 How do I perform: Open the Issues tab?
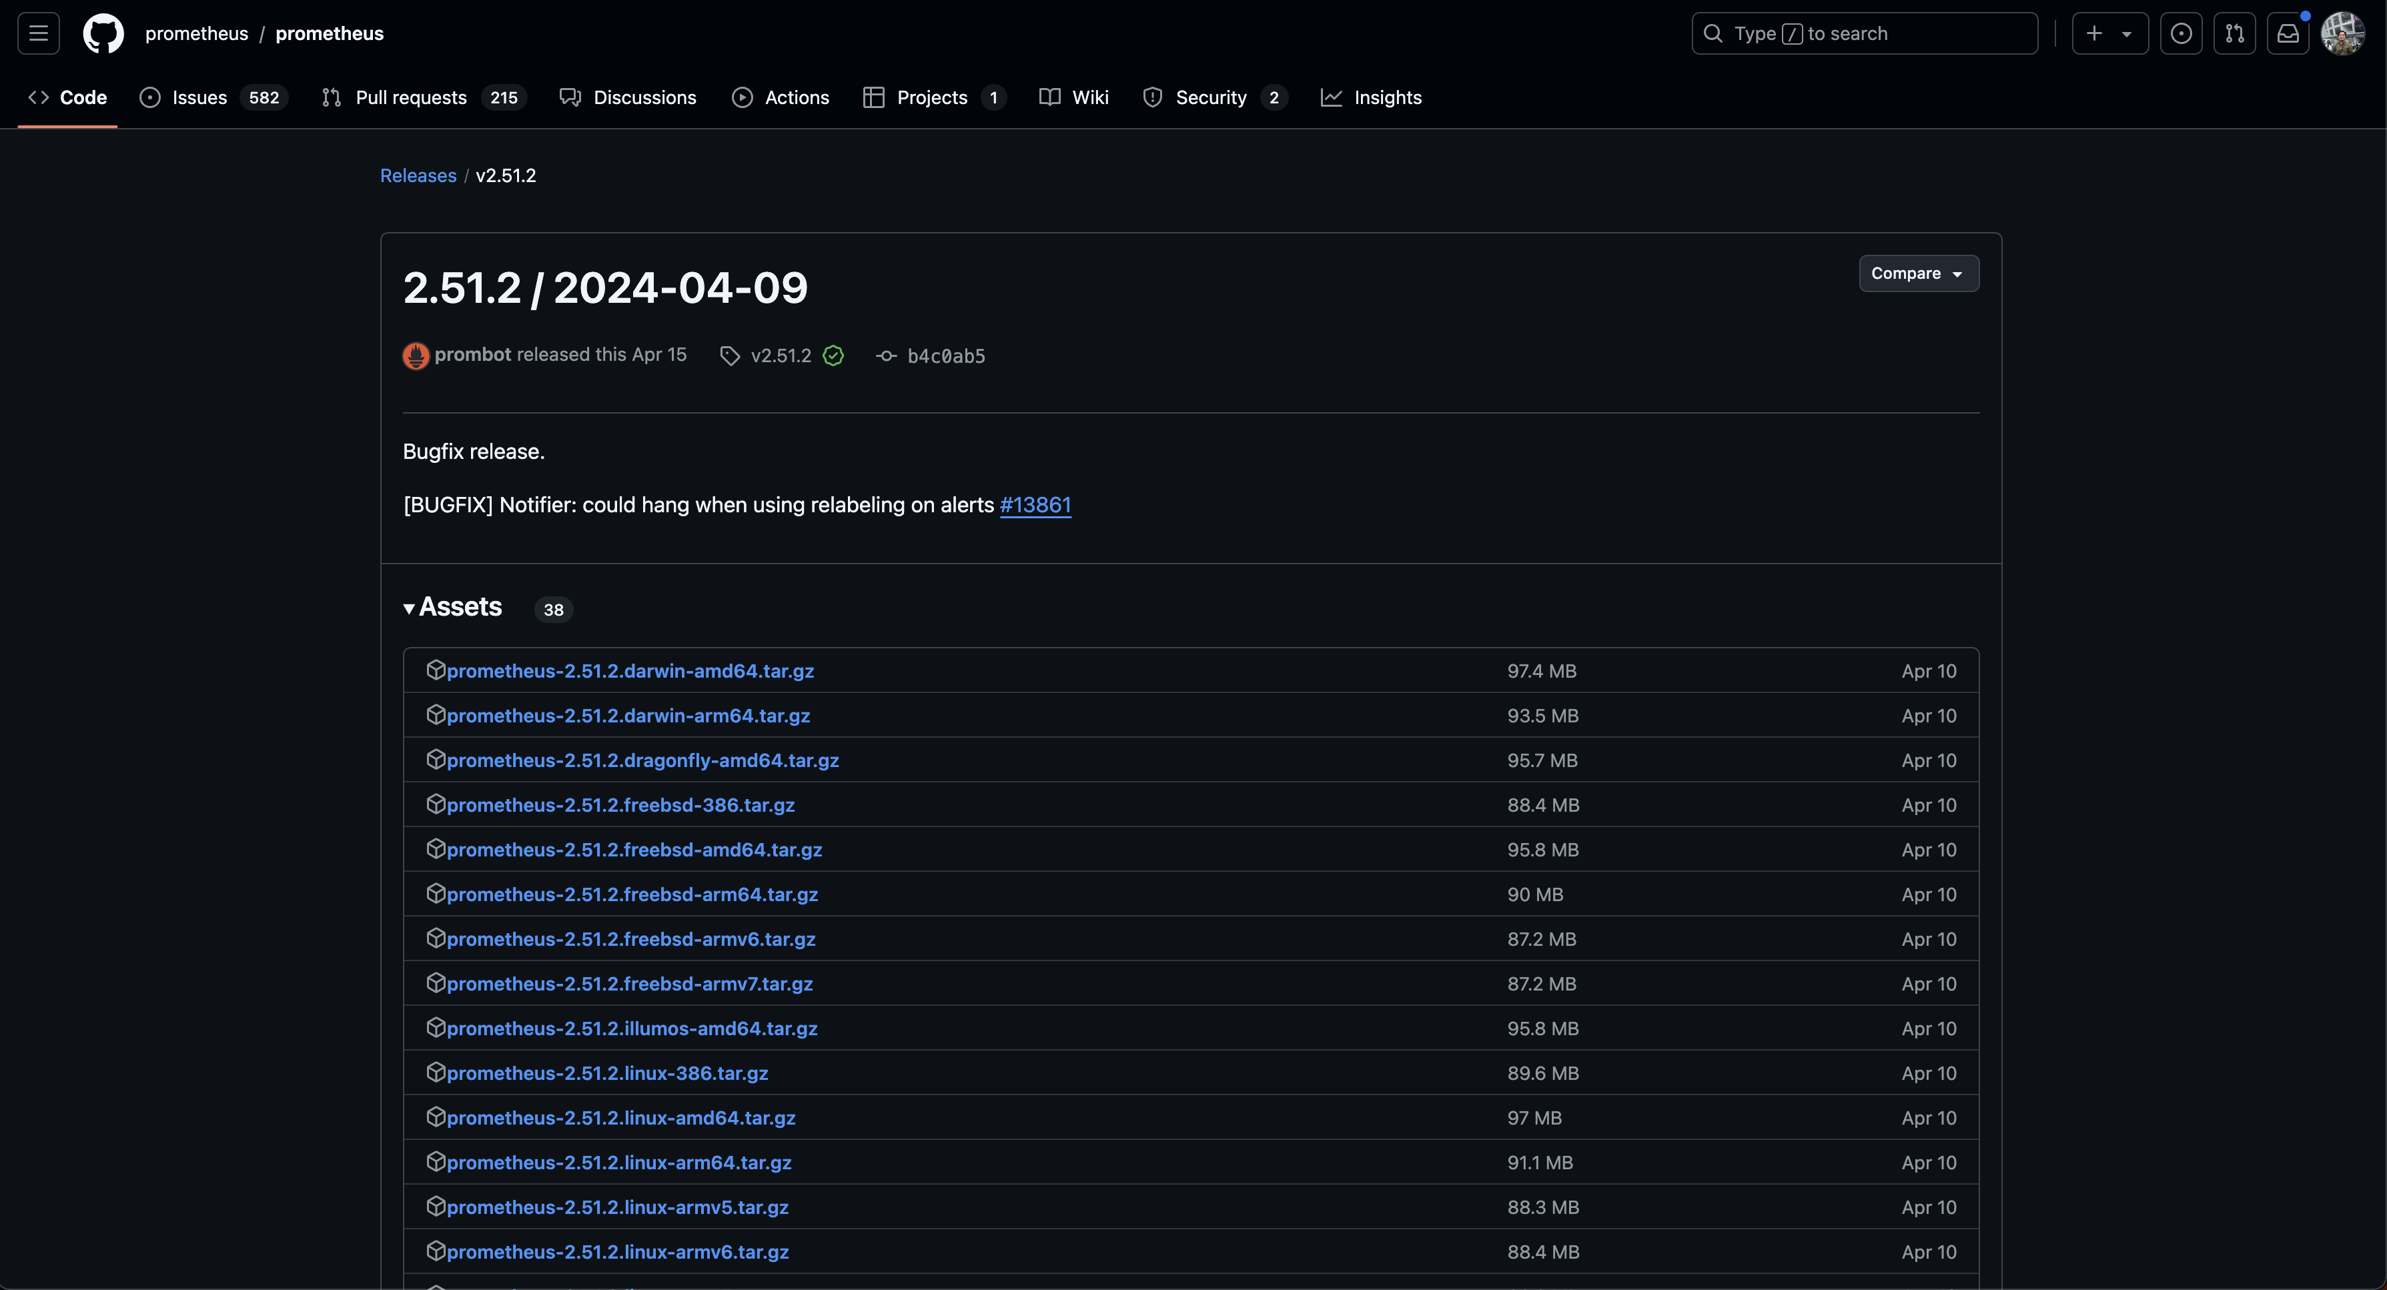click(x=213, y=97)
